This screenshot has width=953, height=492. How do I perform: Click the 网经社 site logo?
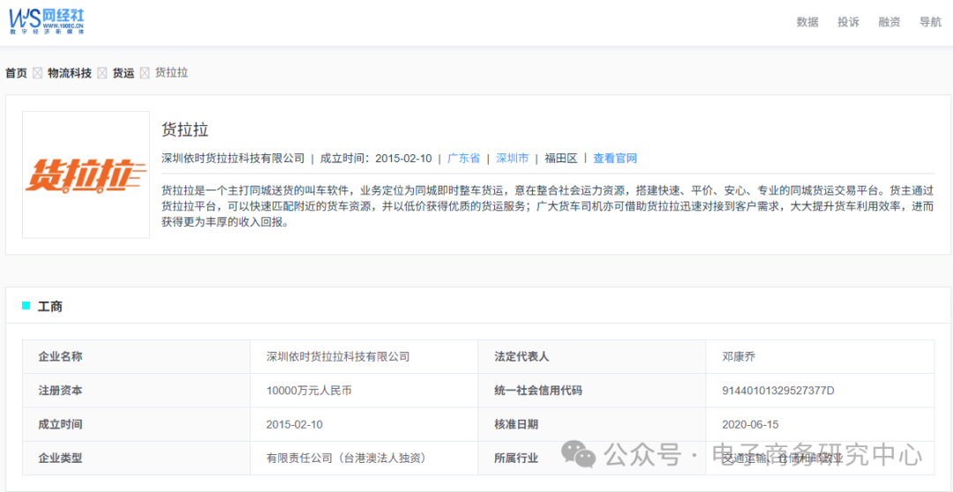[46, 20]
